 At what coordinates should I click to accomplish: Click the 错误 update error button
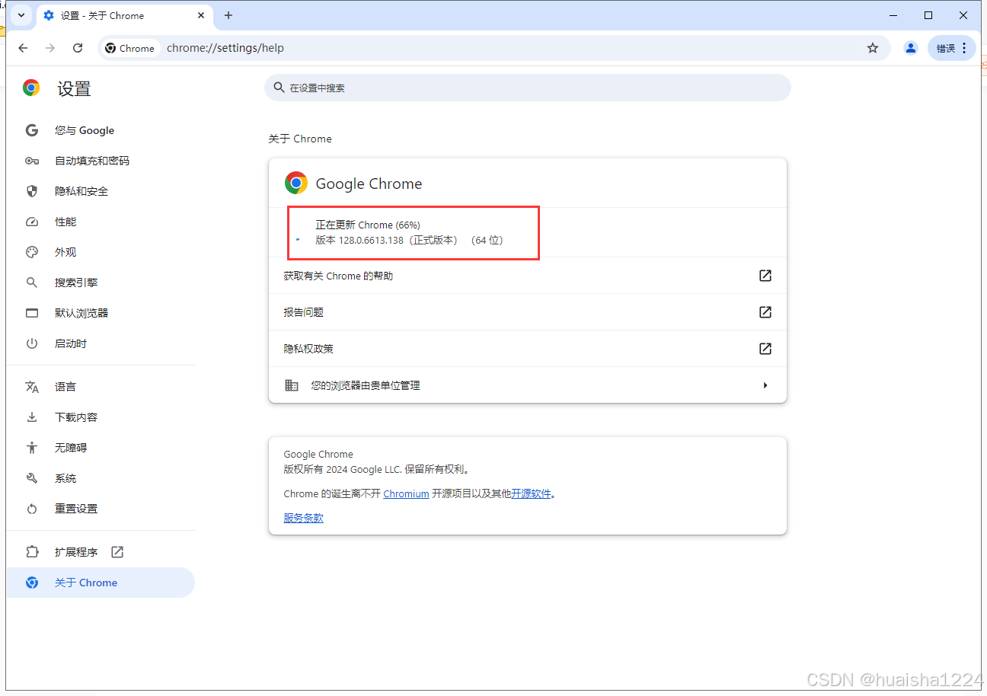point(952,48)
